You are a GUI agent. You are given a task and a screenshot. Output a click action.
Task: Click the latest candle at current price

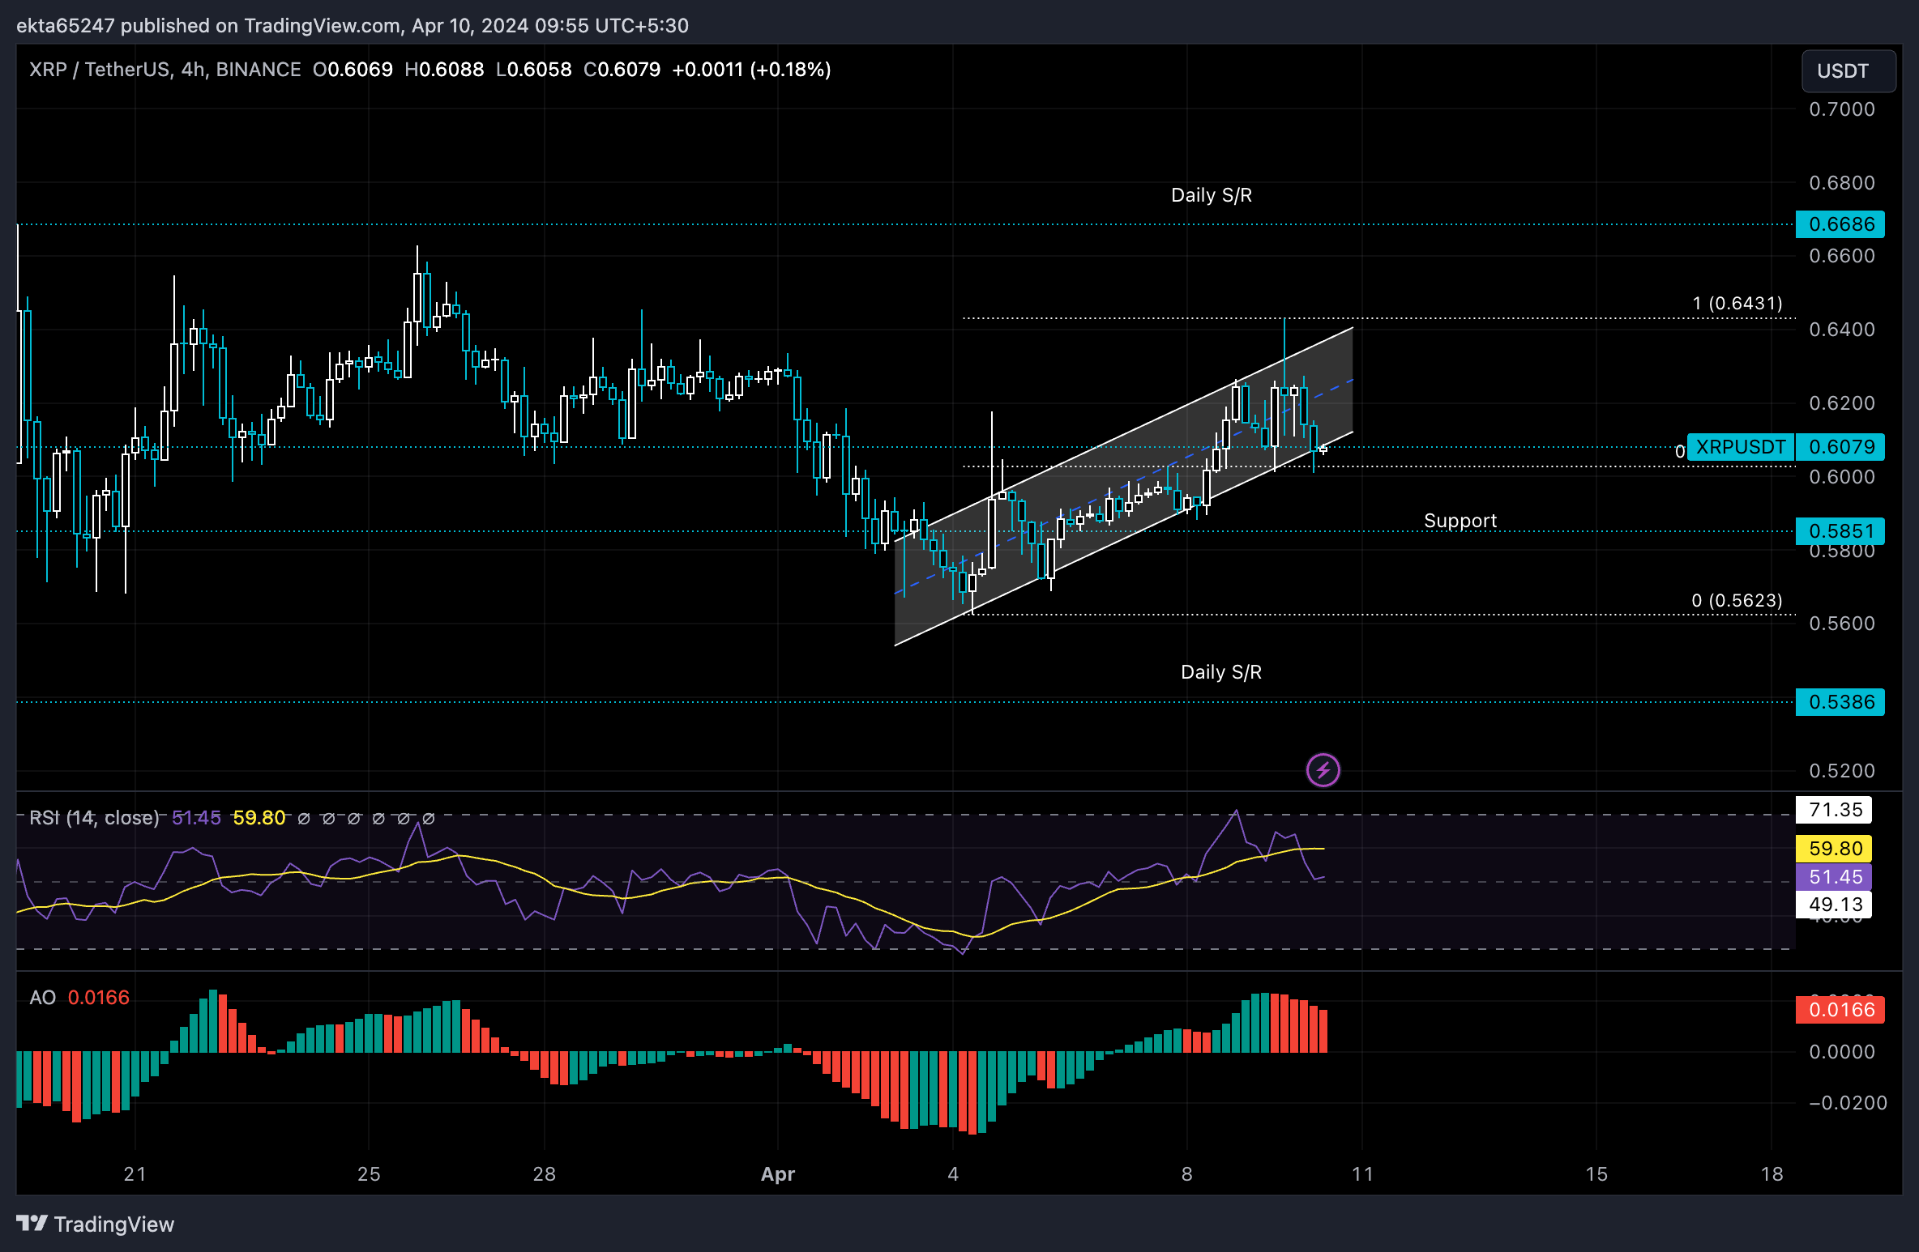tap(1323, 449)
